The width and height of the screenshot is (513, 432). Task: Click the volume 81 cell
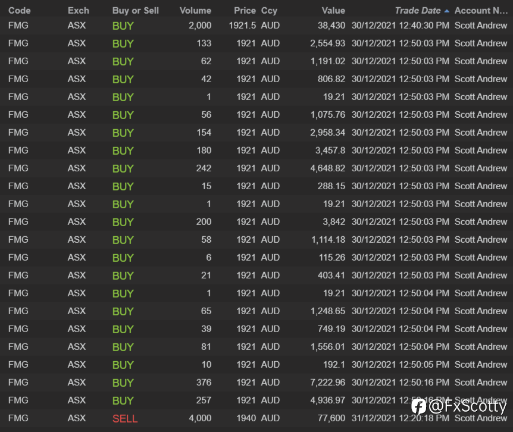point(206,346)
